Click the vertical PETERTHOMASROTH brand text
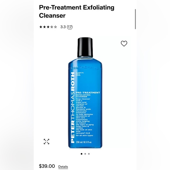This screenshot has width=170, height=170. point(72,108)
